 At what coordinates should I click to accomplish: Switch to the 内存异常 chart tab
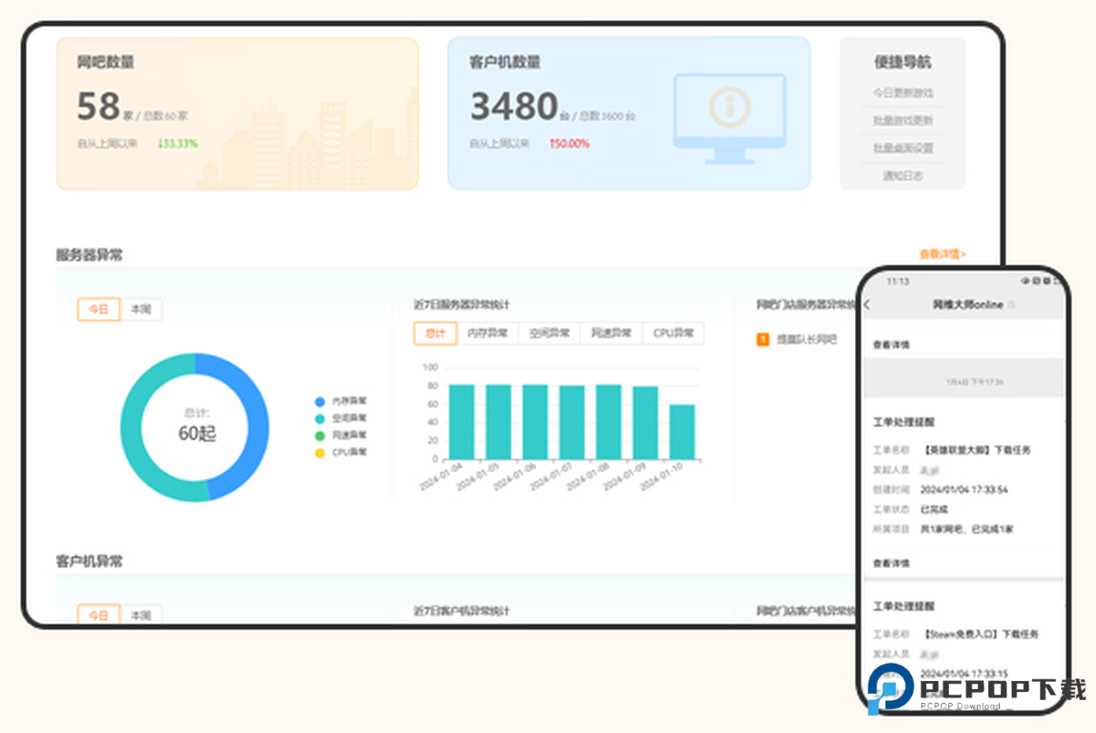[488, 333]
